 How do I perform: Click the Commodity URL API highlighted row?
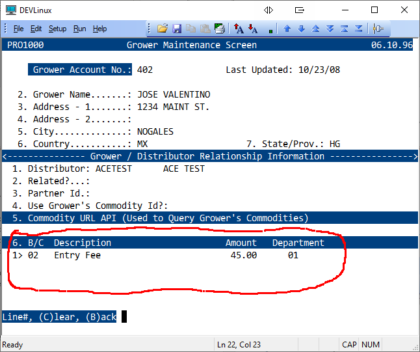(x=168, y=218)
